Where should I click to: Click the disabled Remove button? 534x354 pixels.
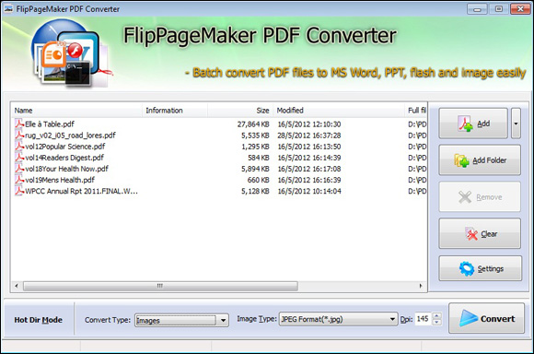[x=480, y=196]
